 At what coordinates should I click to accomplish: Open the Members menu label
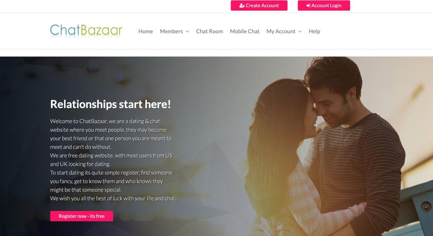171,31
